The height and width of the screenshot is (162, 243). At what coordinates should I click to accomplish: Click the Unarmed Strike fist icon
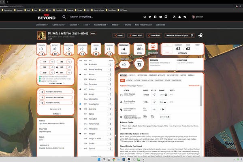(122, 109)
